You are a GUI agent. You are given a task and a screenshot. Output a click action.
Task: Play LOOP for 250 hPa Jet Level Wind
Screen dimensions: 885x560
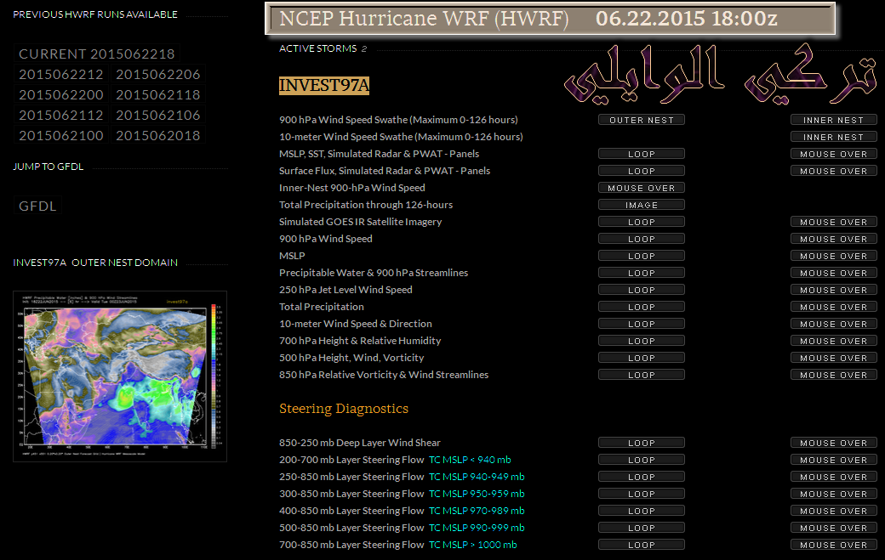[x=641, y=290]
